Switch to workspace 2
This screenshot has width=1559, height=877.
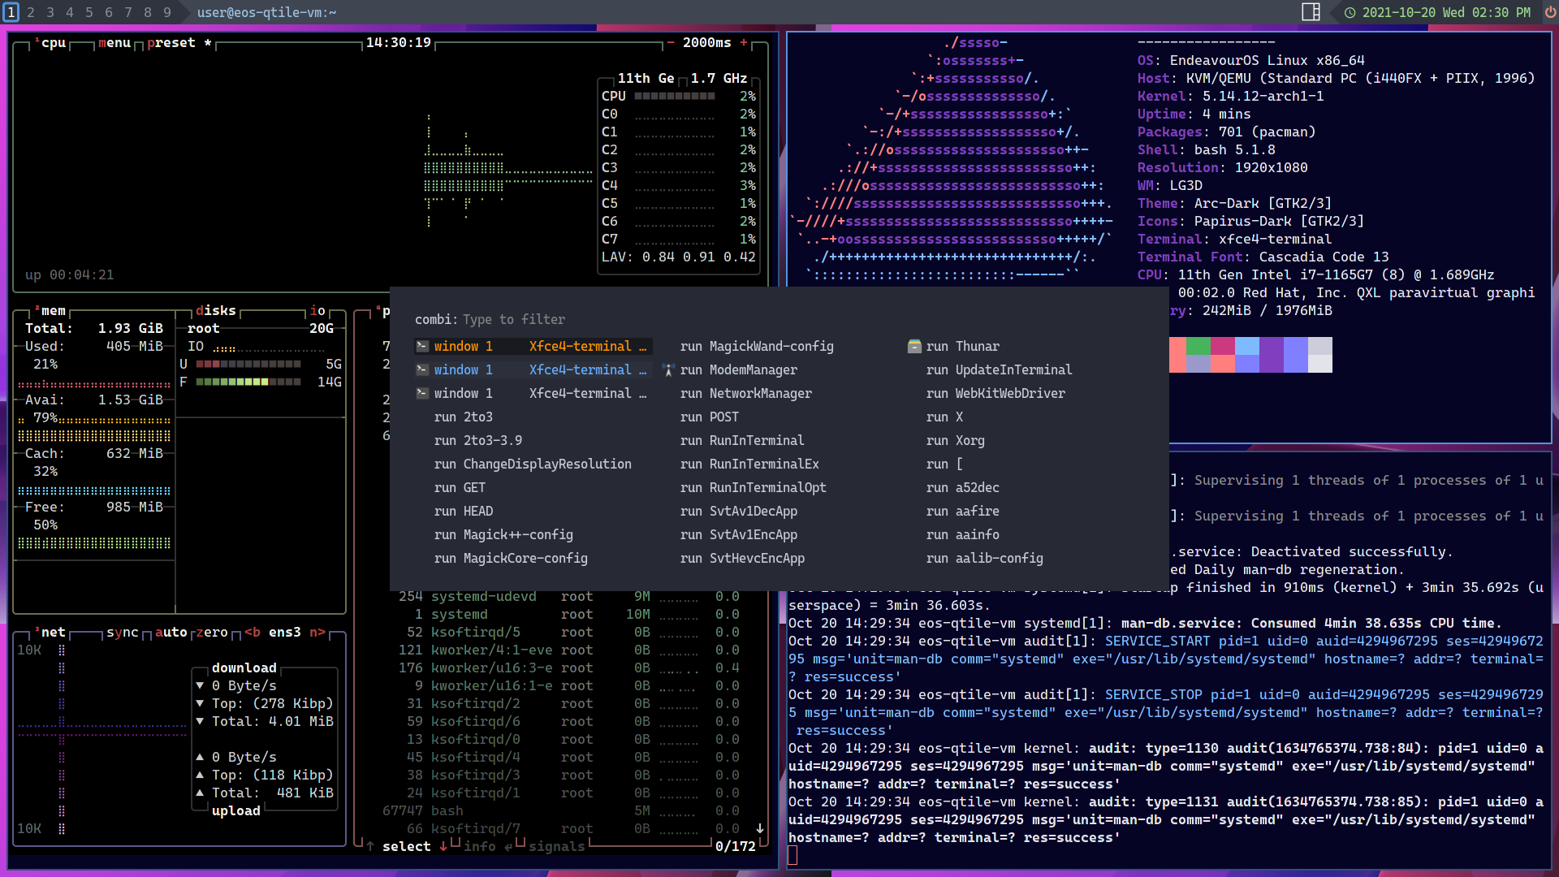click(x=31, y=12)
